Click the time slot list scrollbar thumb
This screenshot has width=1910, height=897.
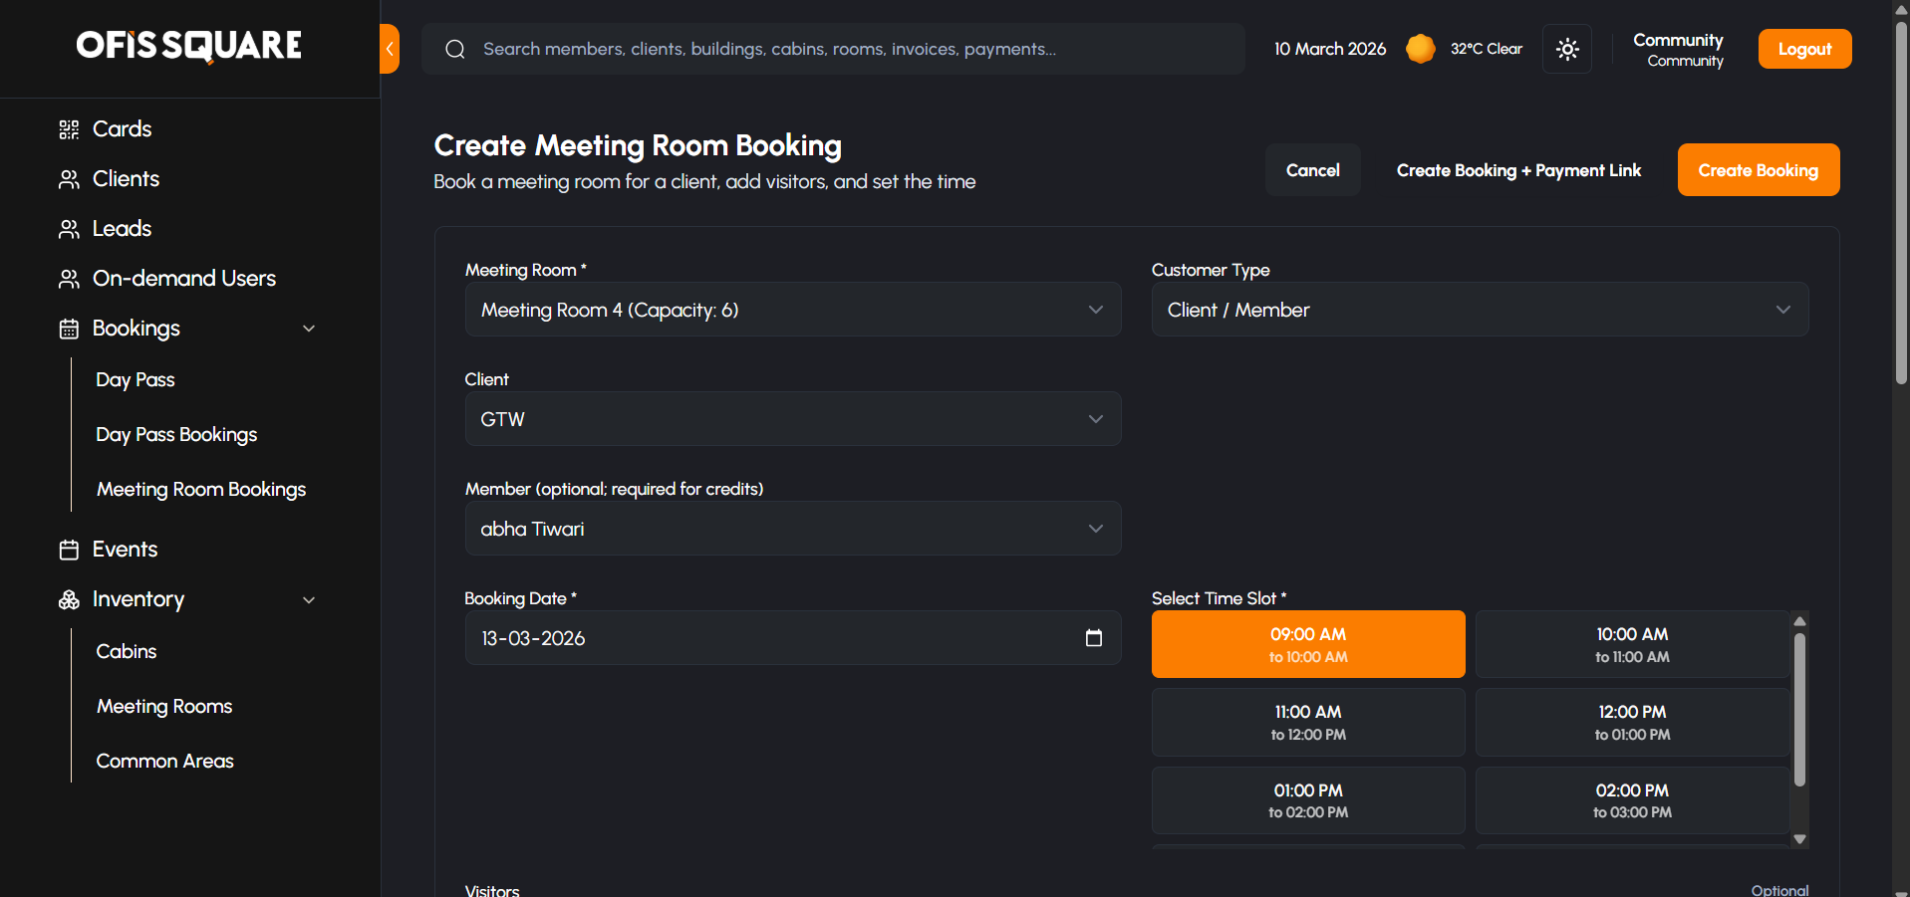[1799, 709]
